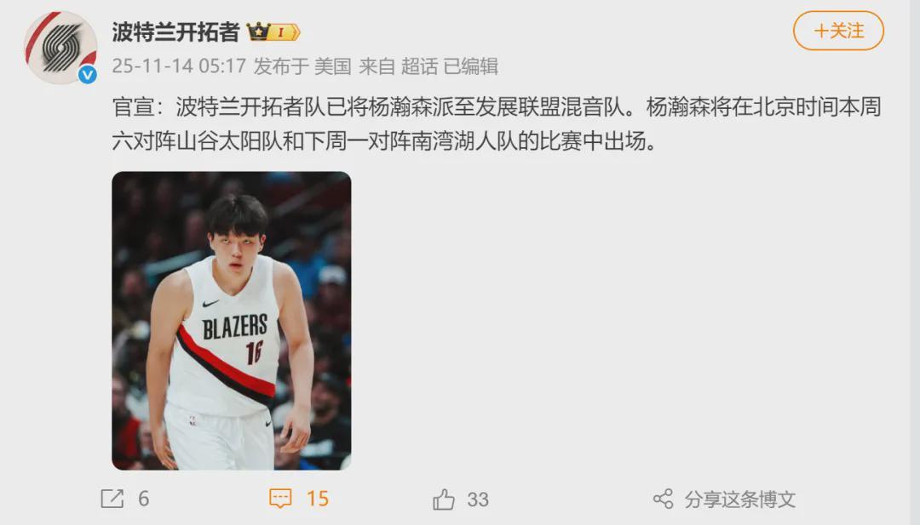The width and height of the screenshot is (920, 525).
Task: Click the level I tag beside crown
Action: coord(285,31)
